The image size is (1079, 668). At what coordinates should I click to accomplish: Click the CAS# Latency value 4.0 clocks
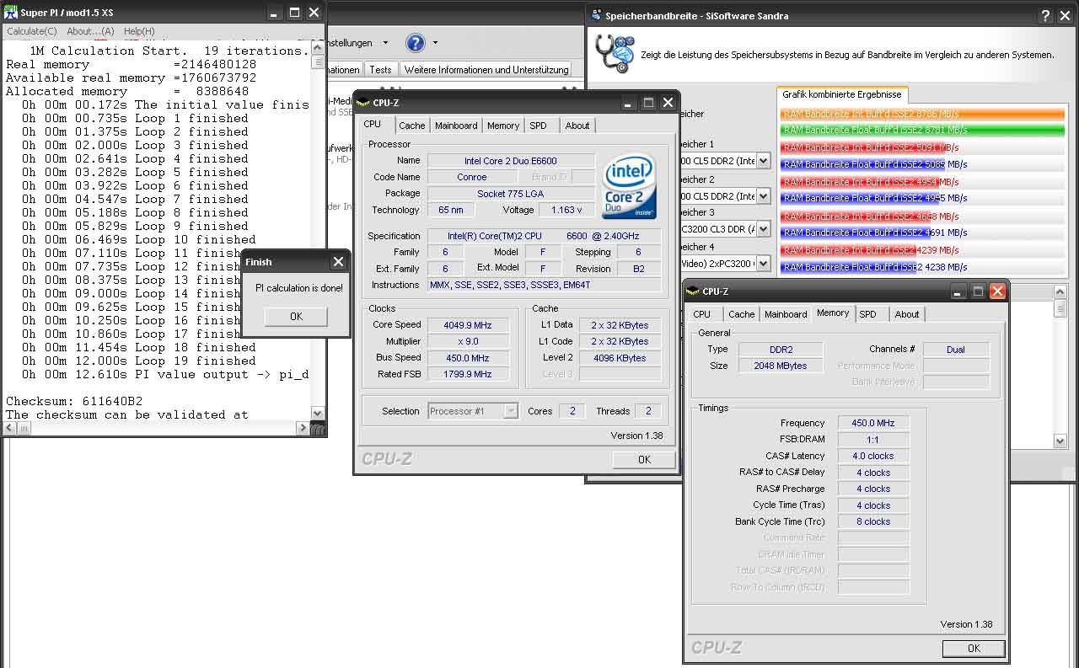click(873, 456)
